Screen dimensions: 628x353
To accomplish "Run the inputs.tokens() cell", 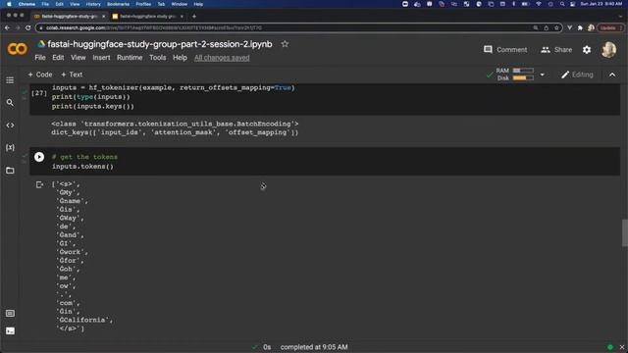I will [x=39, y=157].
